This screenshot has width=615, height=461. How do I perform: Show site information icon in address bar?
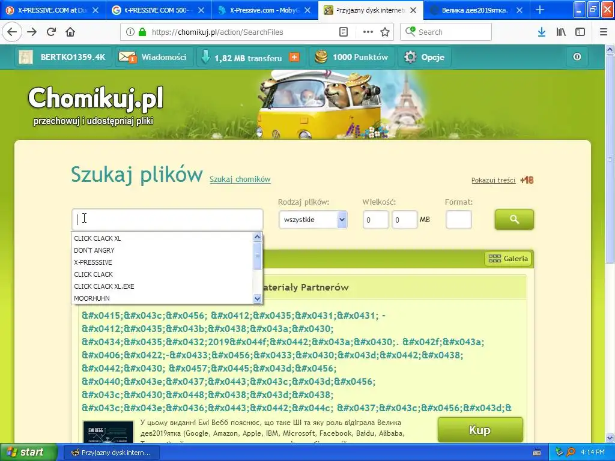[x=130, y=32]
